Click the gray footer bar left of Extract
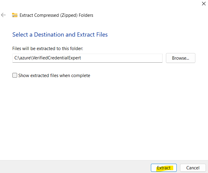This screenshot has width=208, height=173. [75, 167]
